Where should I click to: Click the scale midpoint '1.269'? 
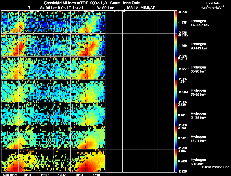coord(183,46)
